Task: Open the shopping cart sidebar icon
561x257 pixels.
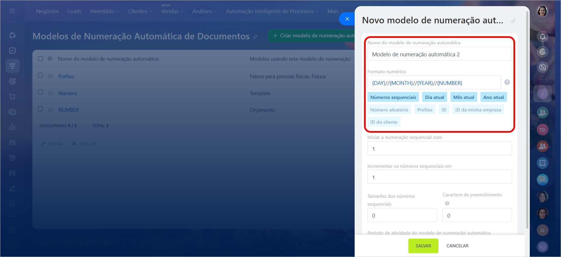Action: [x=12, y=97]
